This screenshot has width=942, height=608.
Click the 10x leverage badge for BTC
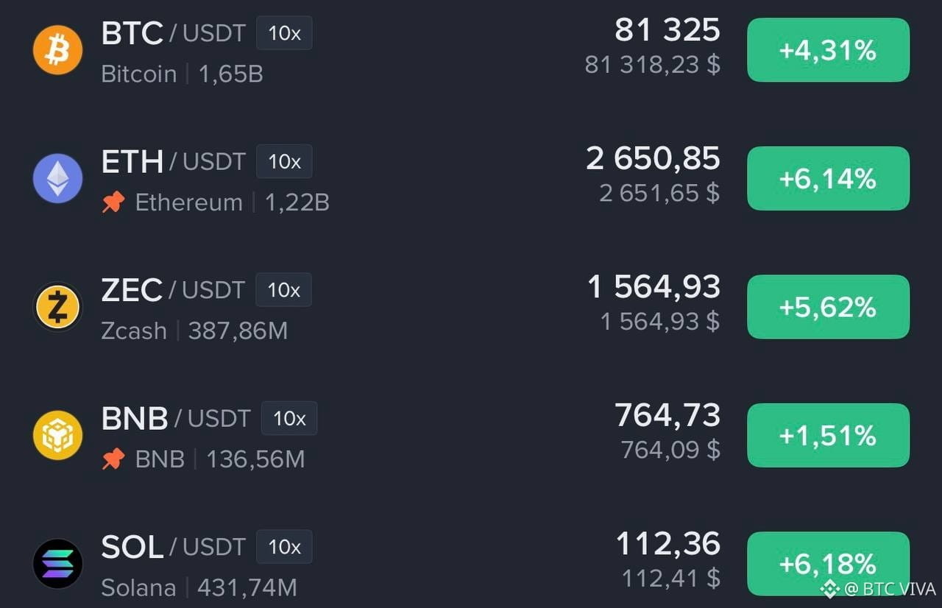pyautogui.click(x=284, y=33)
